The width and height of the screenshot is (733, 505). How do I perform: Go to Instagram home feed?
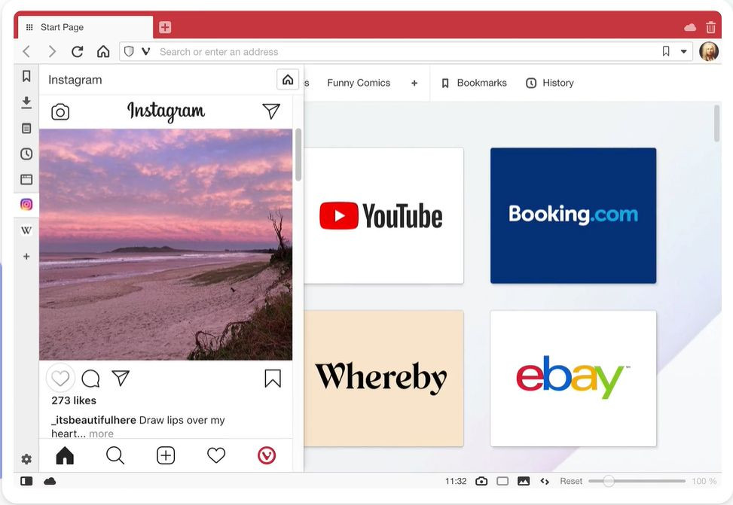click(x=65, y=455)
